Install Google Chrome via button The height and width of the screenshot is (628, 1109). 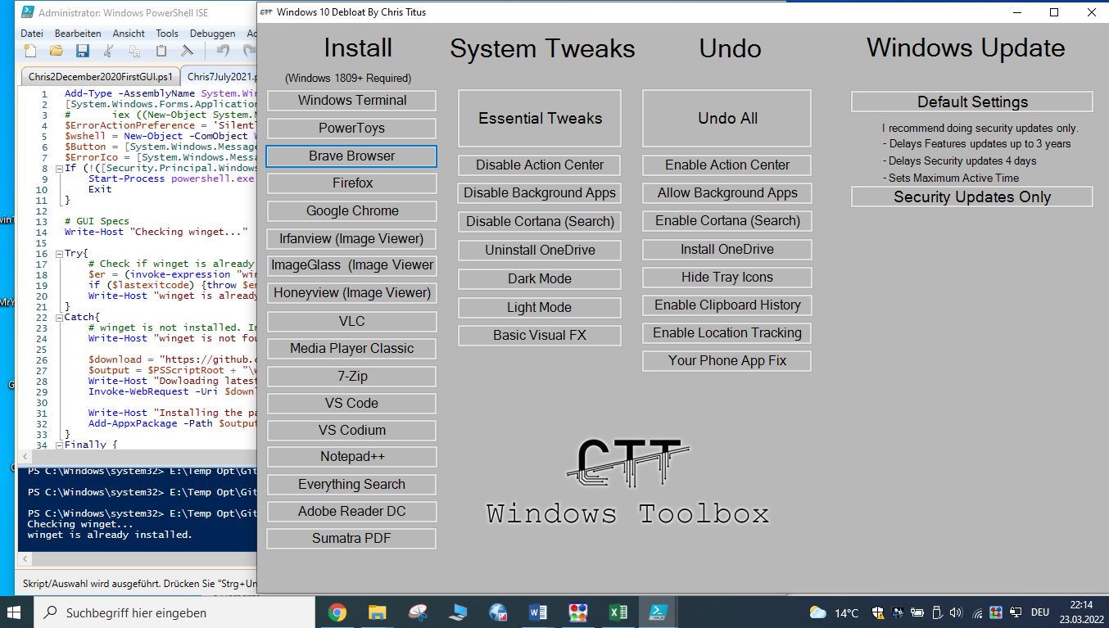point(351,211)
